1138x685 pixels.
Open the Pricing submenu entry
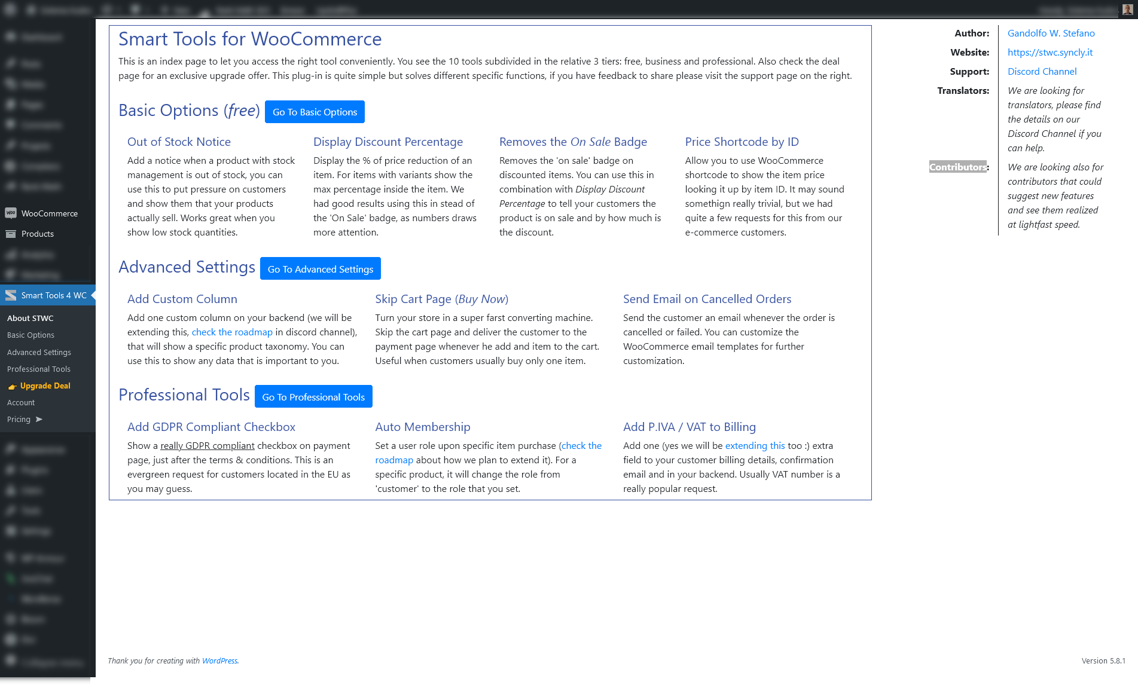coord(19,420)
